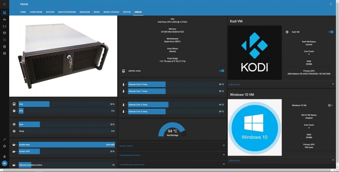
Task: Open the Logbook list sidebar icon
Action: (x=4, y=40)
